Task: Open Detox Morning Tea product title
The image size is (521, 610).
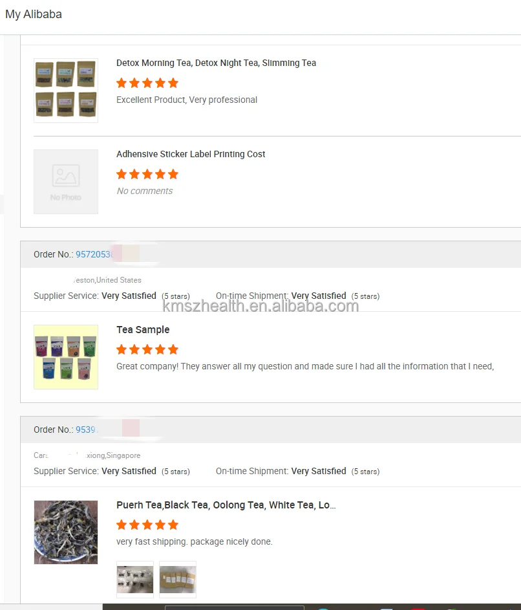Action: 216,63
